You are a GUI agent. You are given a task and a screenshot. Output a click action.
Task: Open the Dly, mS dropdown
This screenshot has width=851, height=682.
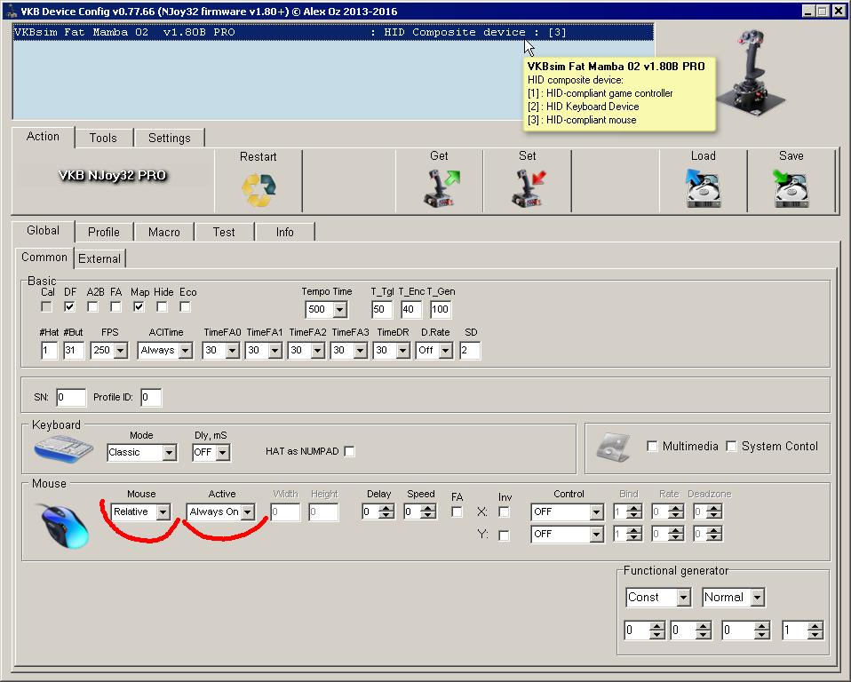coord(223,453)
